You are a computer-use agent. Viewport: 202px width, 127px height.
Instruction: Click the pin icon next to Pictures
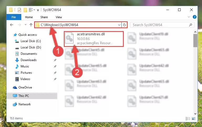(x=55, y=73)
